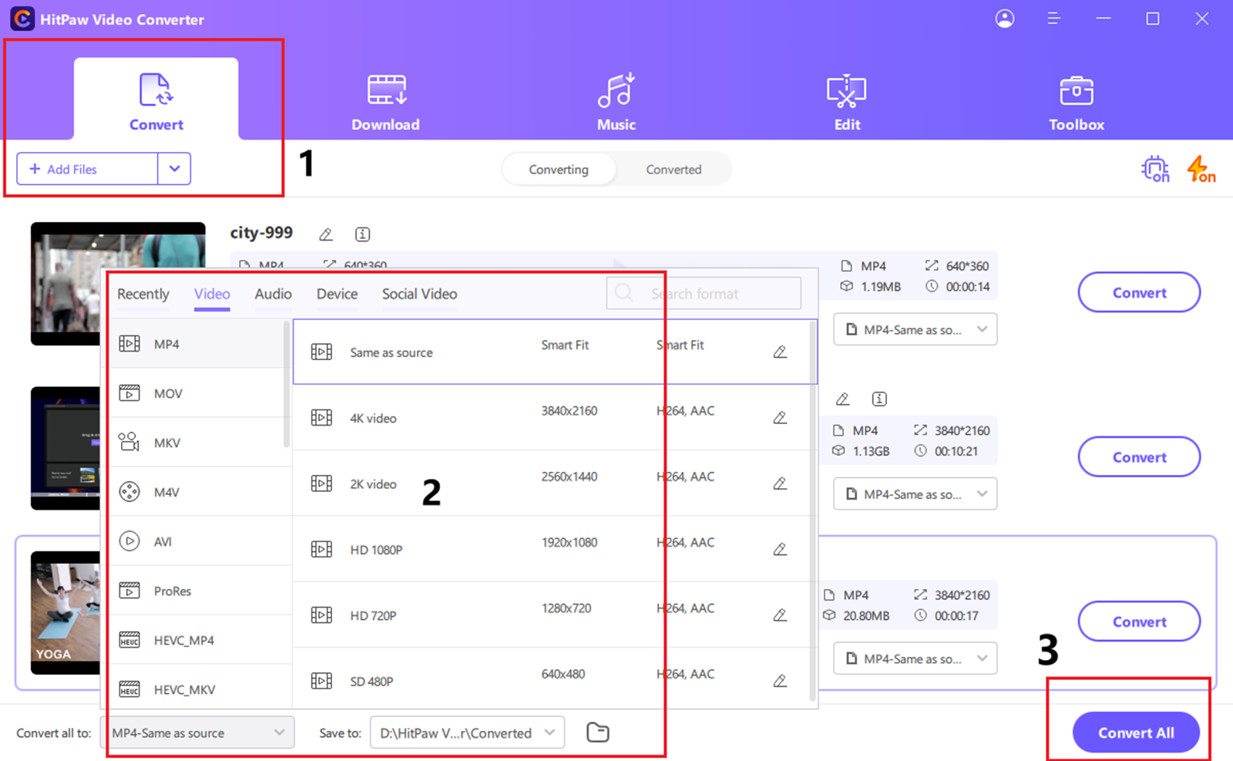Screen dimensions: 1233x761
Task: Rename the second video with pencil icon
Action: click(843, 399)
